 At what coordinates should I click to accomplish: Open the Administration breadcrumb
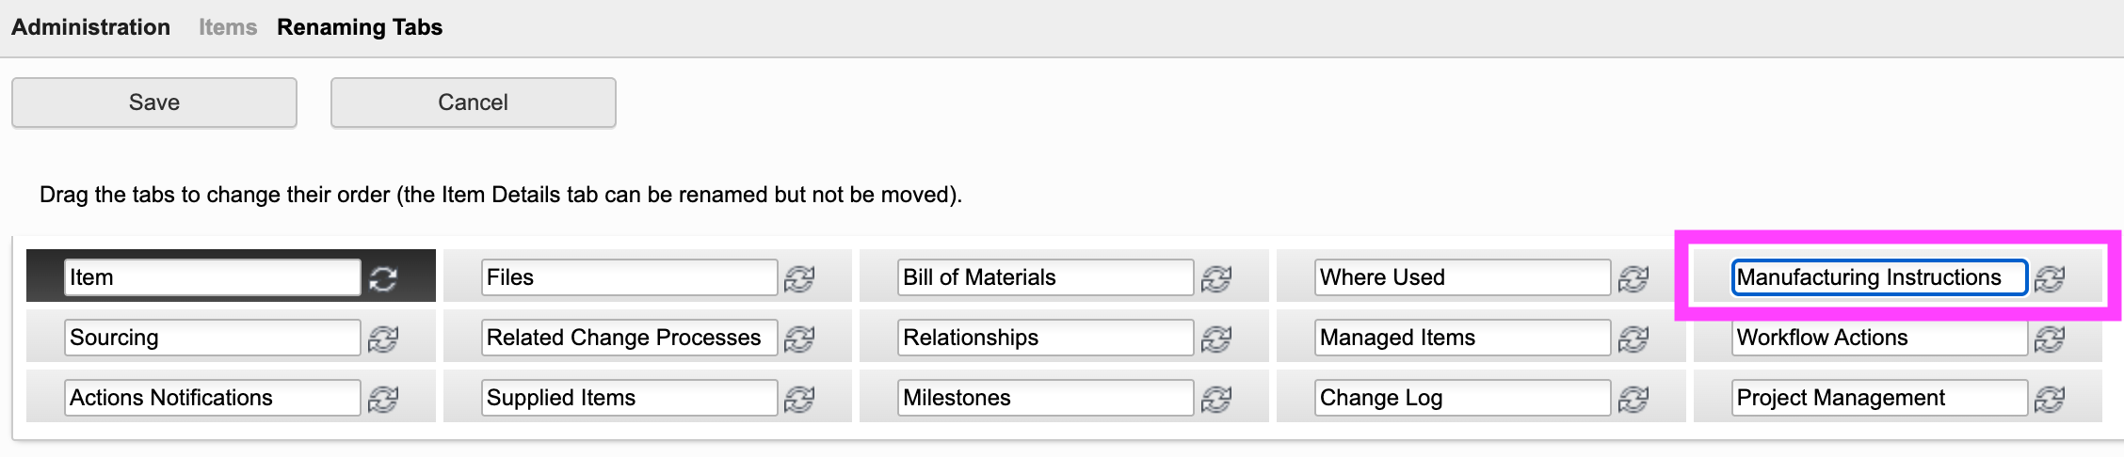(x=90, y=27)
